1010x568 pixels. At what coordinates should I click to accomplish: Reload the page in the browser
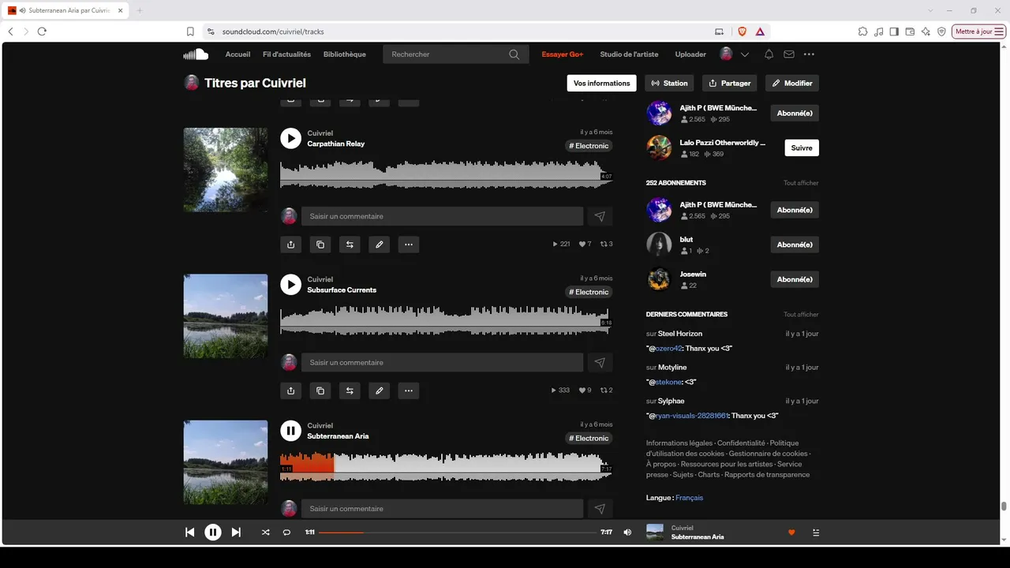point(42,32)
